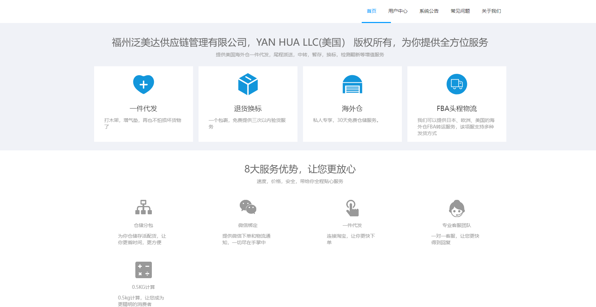Click the gray WeChat bubbles icon

(248, 207)
